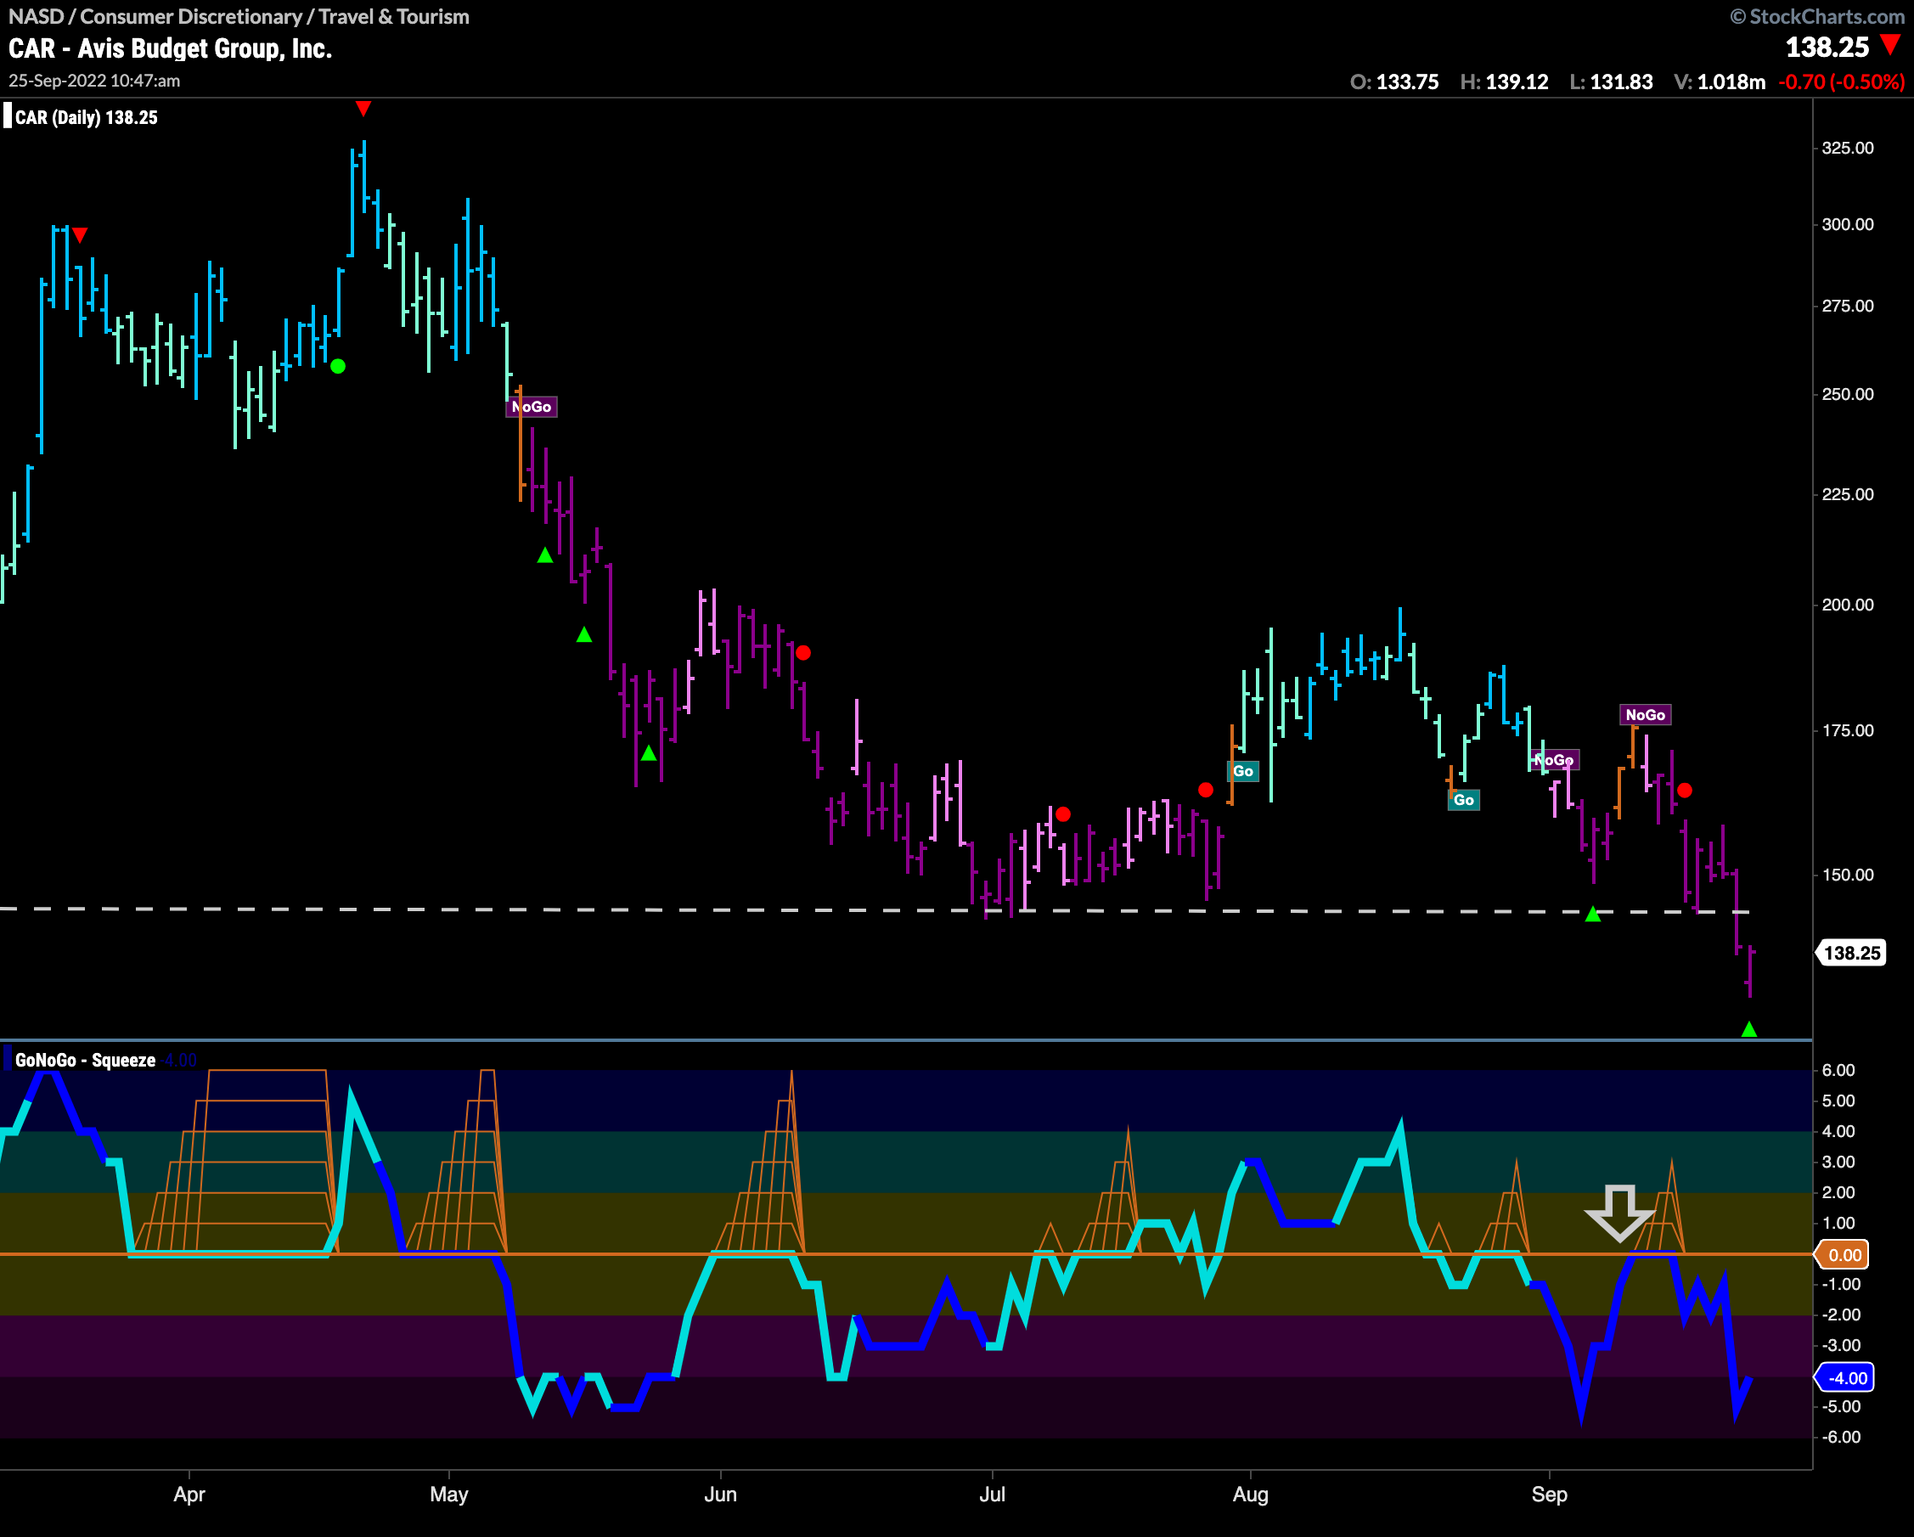Click the white legend marker beside CAR (Daily)

click(x=7, y=116)
